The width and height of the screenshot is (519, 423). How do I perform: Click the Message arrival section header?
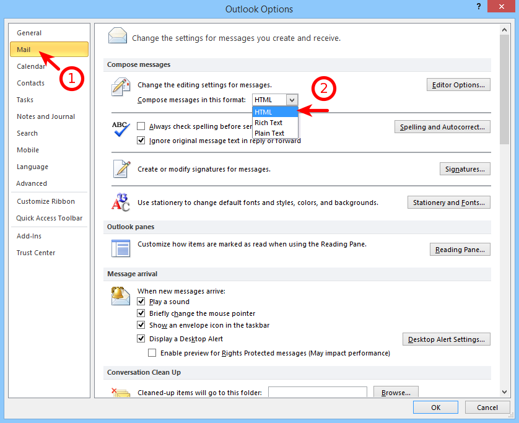point(297,274)
